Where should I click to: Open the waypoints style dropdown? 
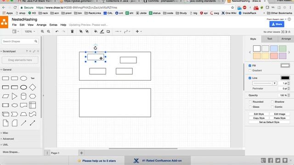tap(127, 32)
